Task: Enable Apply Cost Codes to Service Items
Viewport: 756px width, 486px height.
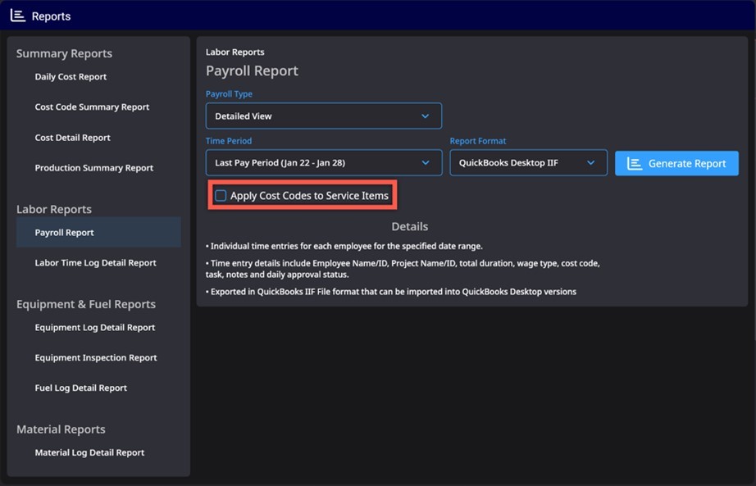Action: (x=219, y=195)
